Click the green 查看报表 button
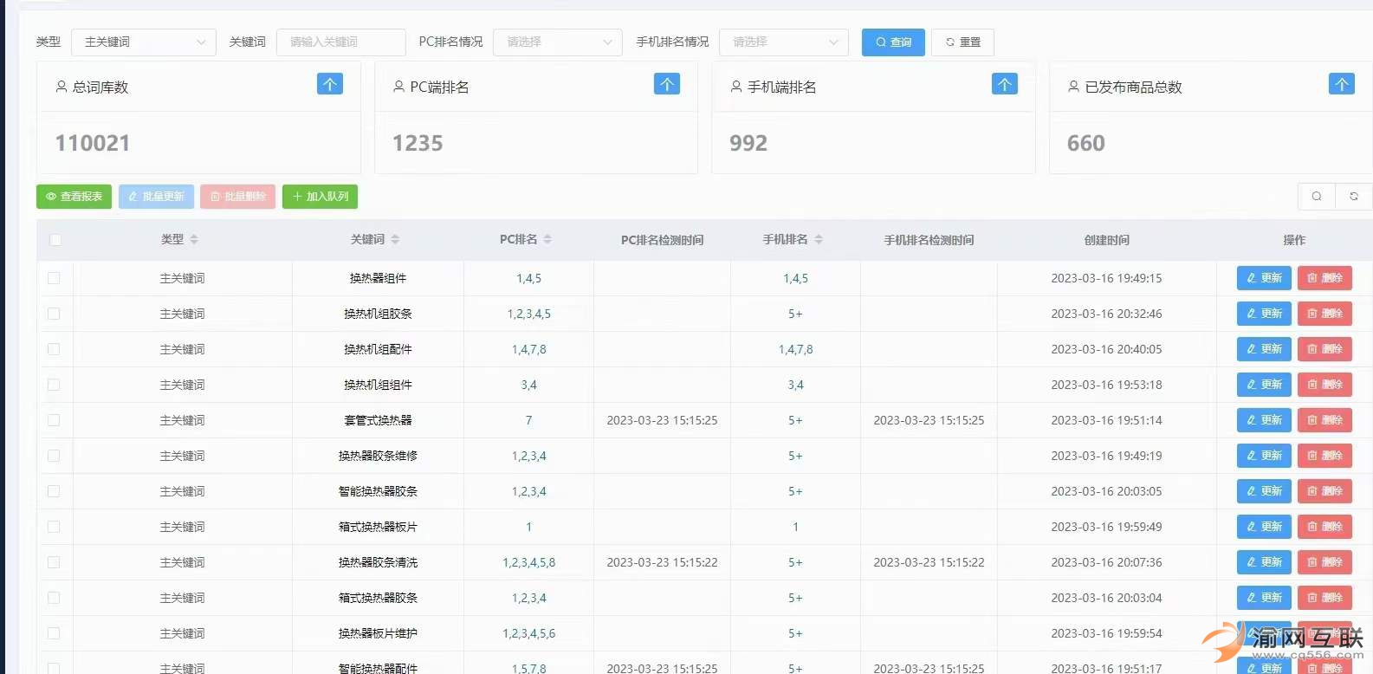1373x674 pixels. point(74,197)
